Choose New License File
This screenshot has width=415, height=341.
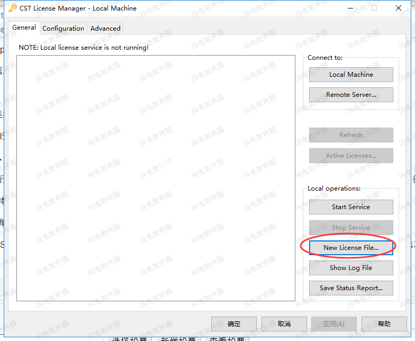click(351, 248)
